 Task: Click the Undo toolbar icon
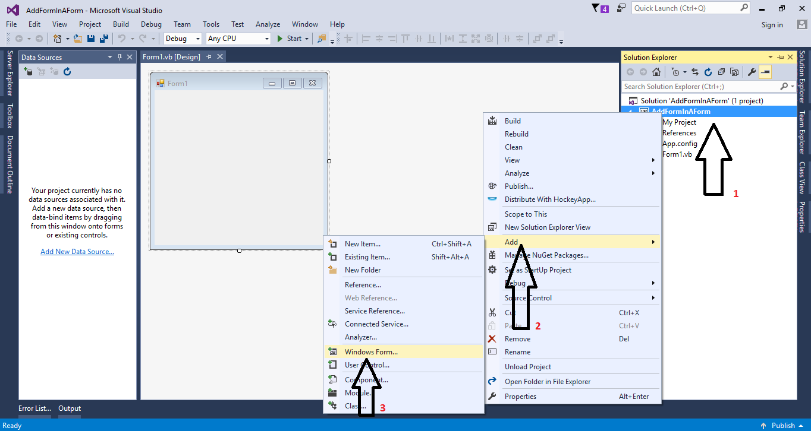pyautogui.click(x=121, y=39)
